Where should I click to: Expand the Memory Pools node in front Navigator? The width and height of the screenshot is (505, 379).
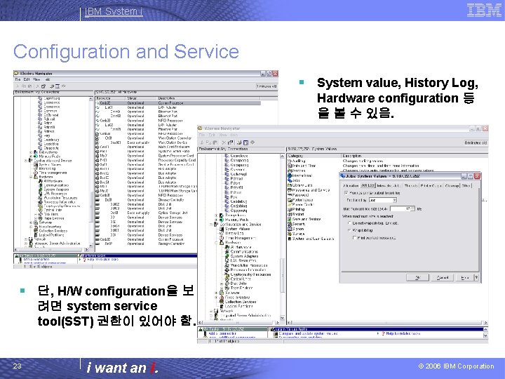point(217,220)
